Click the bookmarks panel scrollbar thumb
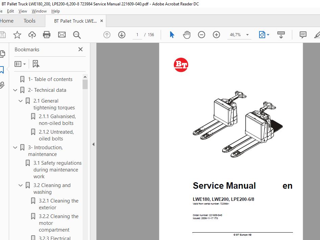320x240 pixels. (x=85, y=84)
